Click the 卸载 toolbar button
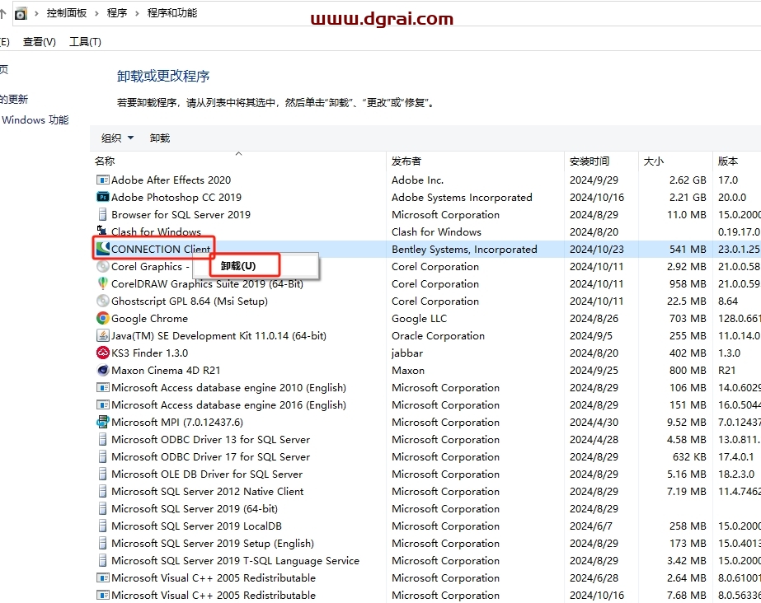 (160, 138)
